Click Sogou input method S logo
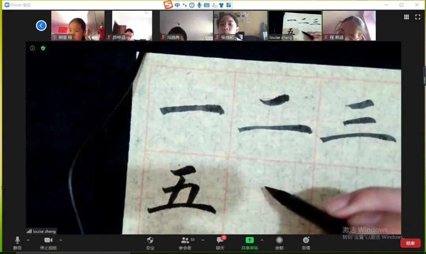Image resolution: width=426 pixels, height=254 pixels. (x=168, y=5)
